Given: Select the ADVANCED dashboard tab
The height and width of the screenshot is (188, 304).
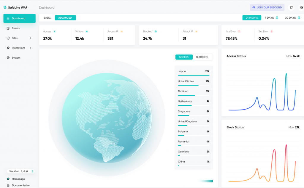Looking at the screenshot, I should (65, 18).
